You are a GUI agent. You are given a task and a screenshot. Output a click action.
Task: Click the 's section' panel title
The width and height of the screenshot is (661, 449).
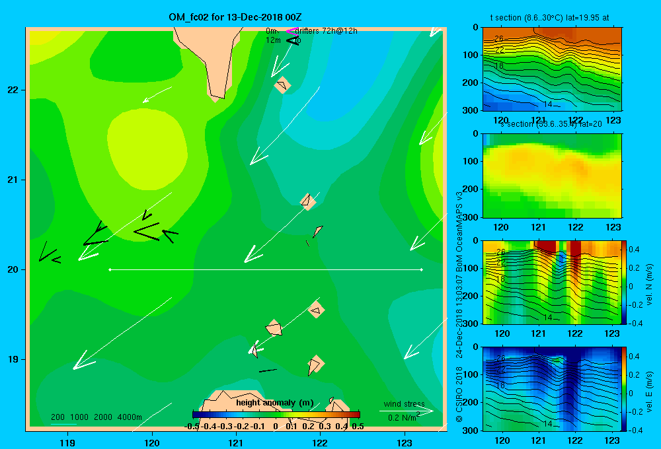[551, 124]
